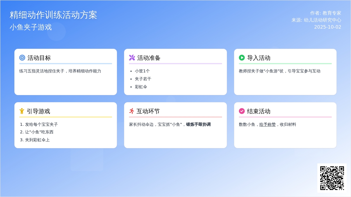This screenshot has width=351, height=197.
Task: Click the 活动目标 description text
Action: [60, 71]
